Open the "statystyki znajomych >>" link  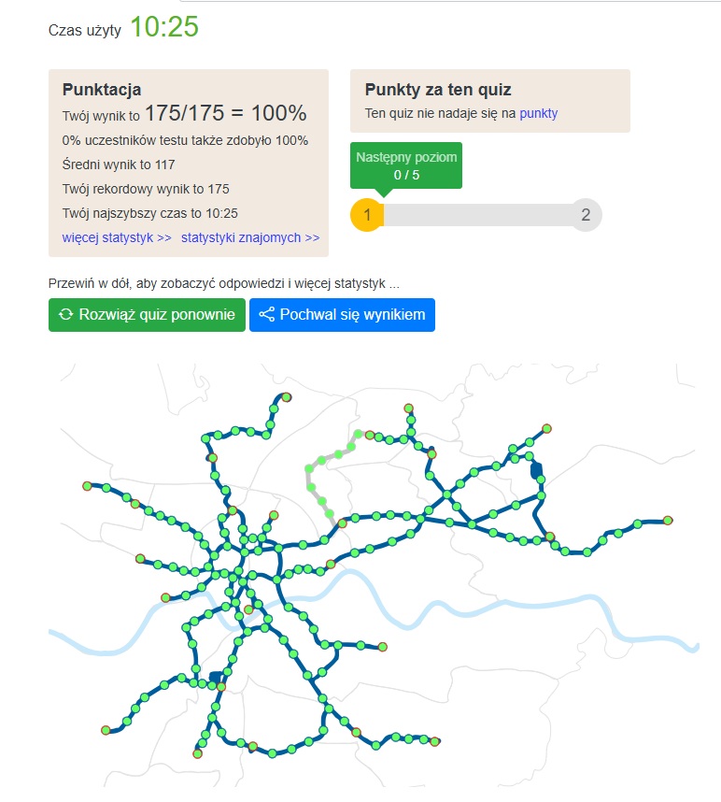point(250,237)
